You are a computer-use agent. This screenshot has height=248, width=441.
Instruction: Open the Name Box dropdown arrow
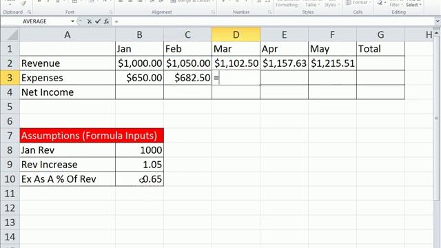72,21
